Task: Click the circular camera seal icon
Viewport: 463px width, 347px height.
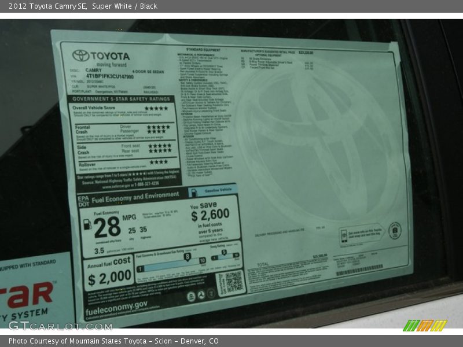Action: [x=395, y=230]
